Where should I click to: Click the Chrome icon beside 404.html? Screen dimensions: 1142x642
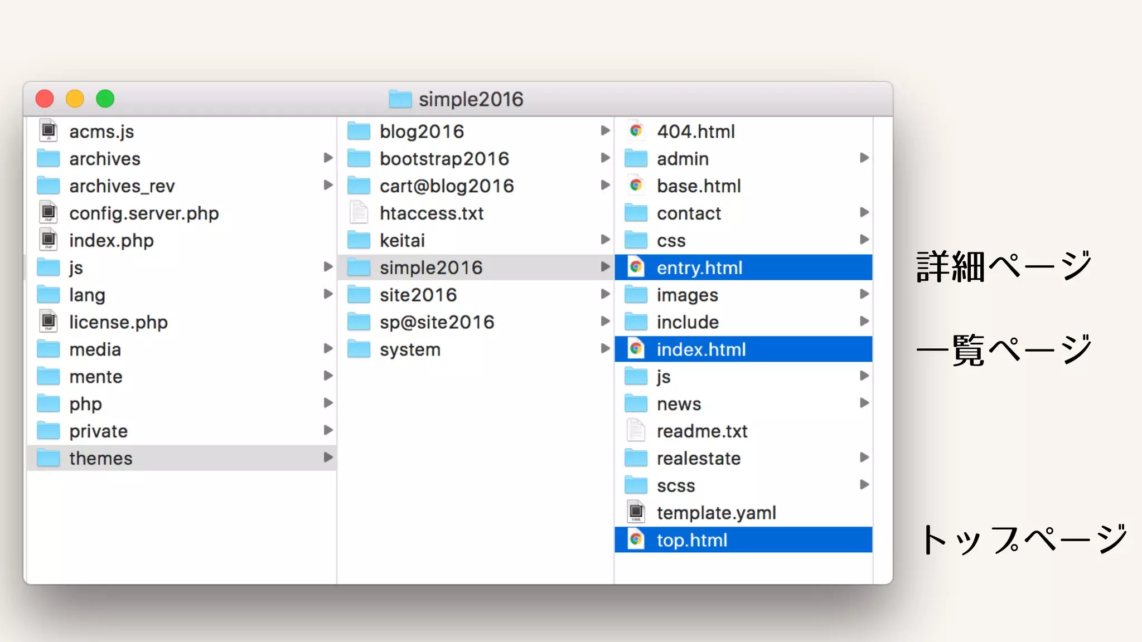point(636,131)
